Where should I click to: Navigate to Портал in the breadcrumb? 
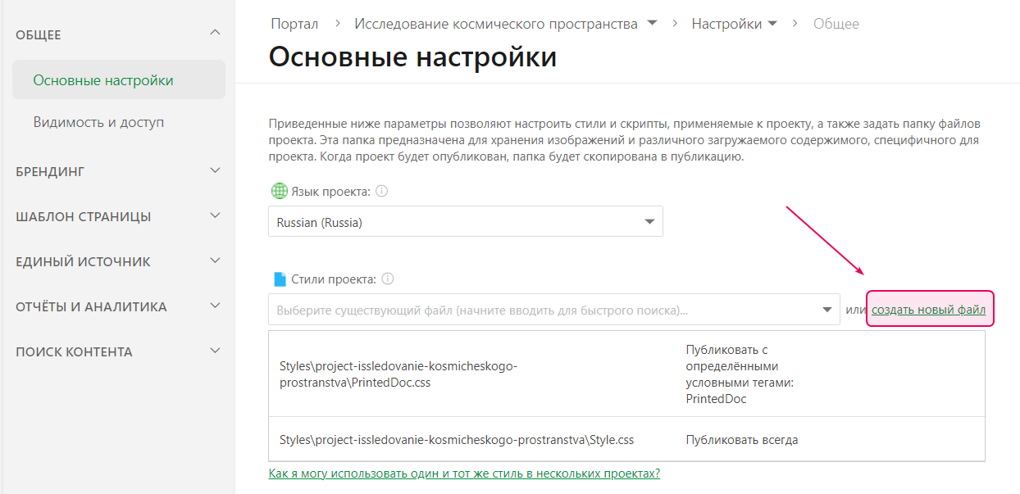[294, 23]
